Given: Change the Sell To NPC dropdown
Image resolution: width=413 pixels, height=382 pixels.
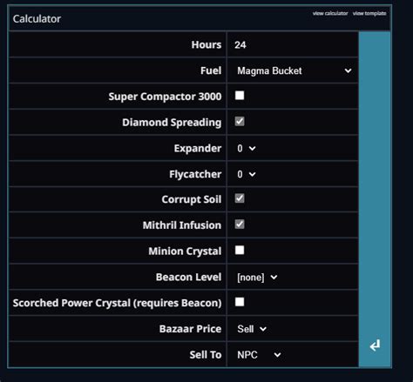Looking at the screenshot, I should 259,355.
